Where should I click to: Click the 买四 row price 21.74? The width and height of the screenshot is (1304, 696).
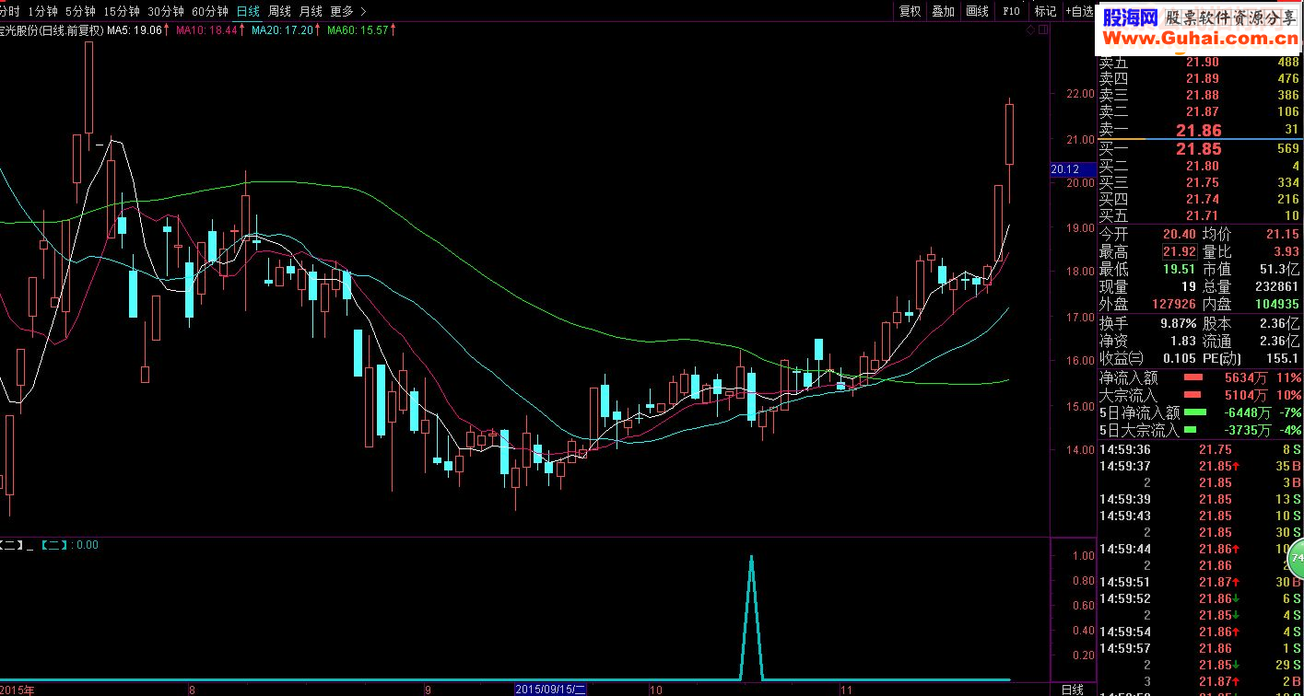point(1202,200)
